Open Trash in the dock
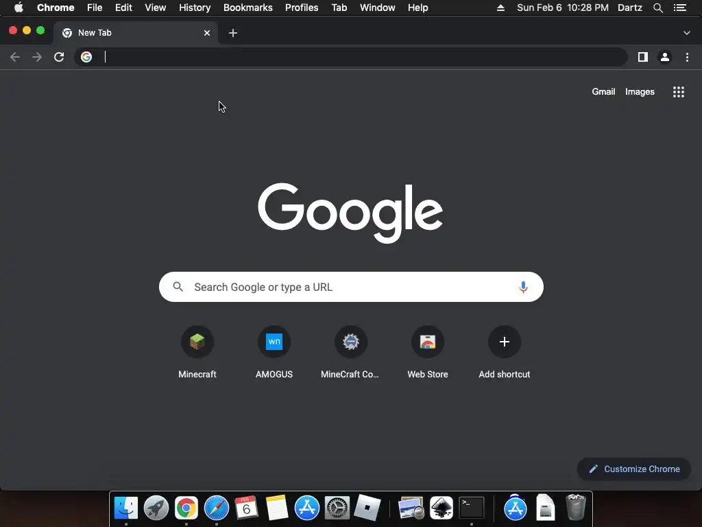 576,508
